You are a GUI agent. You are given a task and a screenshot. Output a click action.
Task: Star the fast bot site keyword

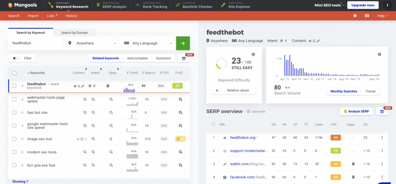coord(22,112)
